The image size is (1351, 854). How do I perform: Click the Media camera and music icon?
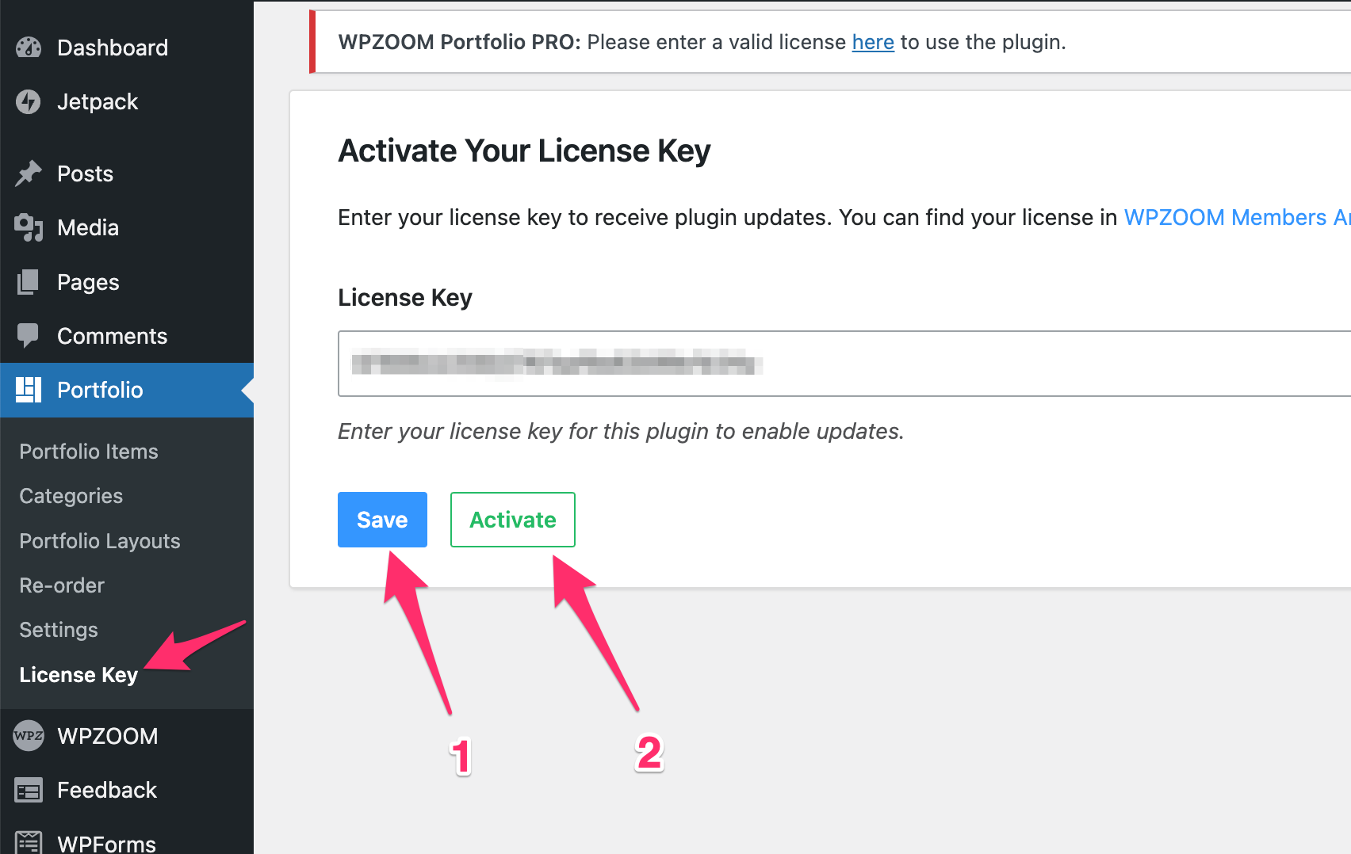[x=29, y=228]
